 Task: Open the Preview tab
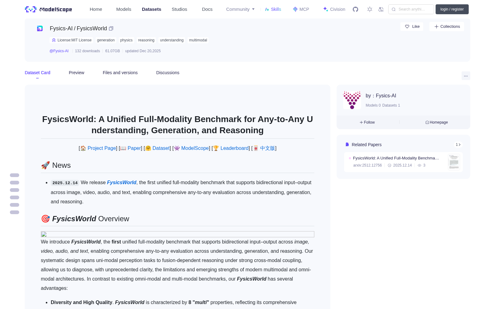click(76, 73)
